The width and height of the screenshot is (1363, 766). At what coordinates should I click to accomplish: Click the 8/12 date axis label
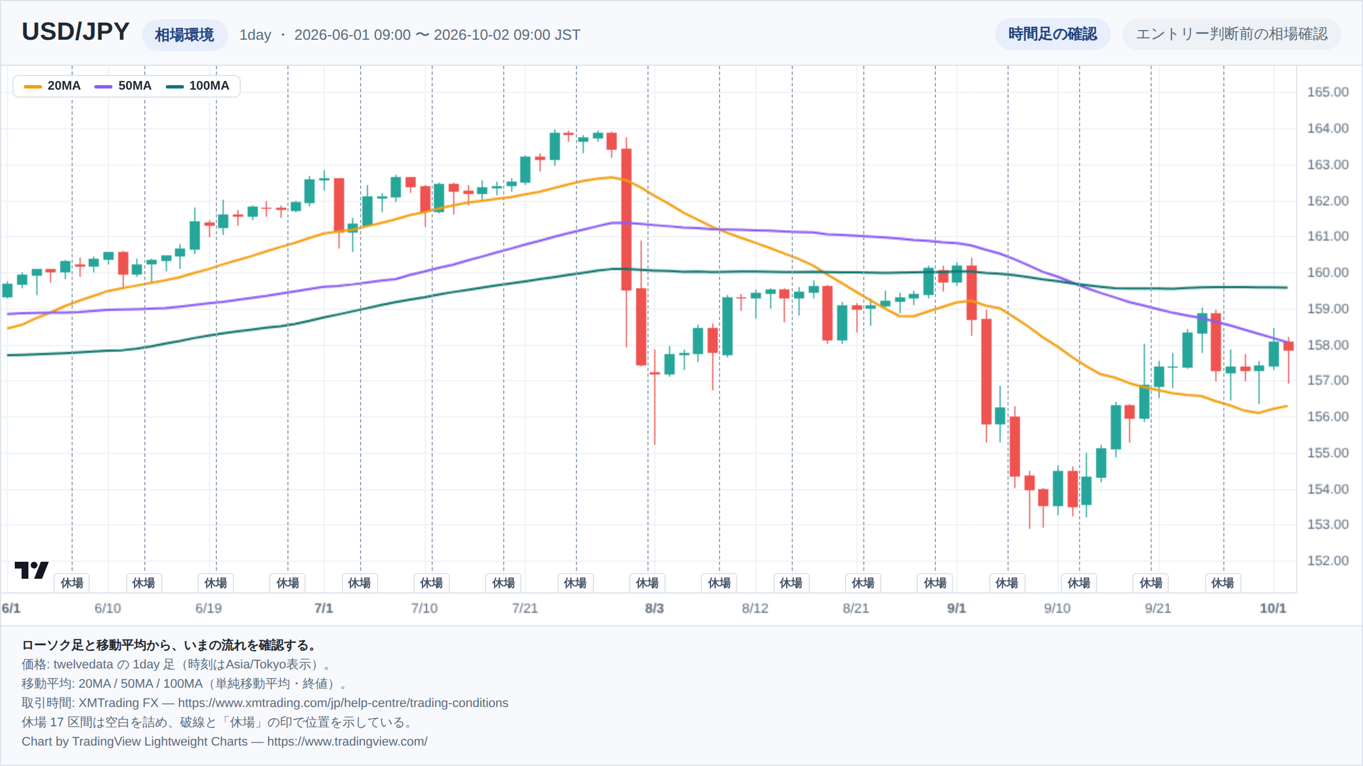click(755, 608)
